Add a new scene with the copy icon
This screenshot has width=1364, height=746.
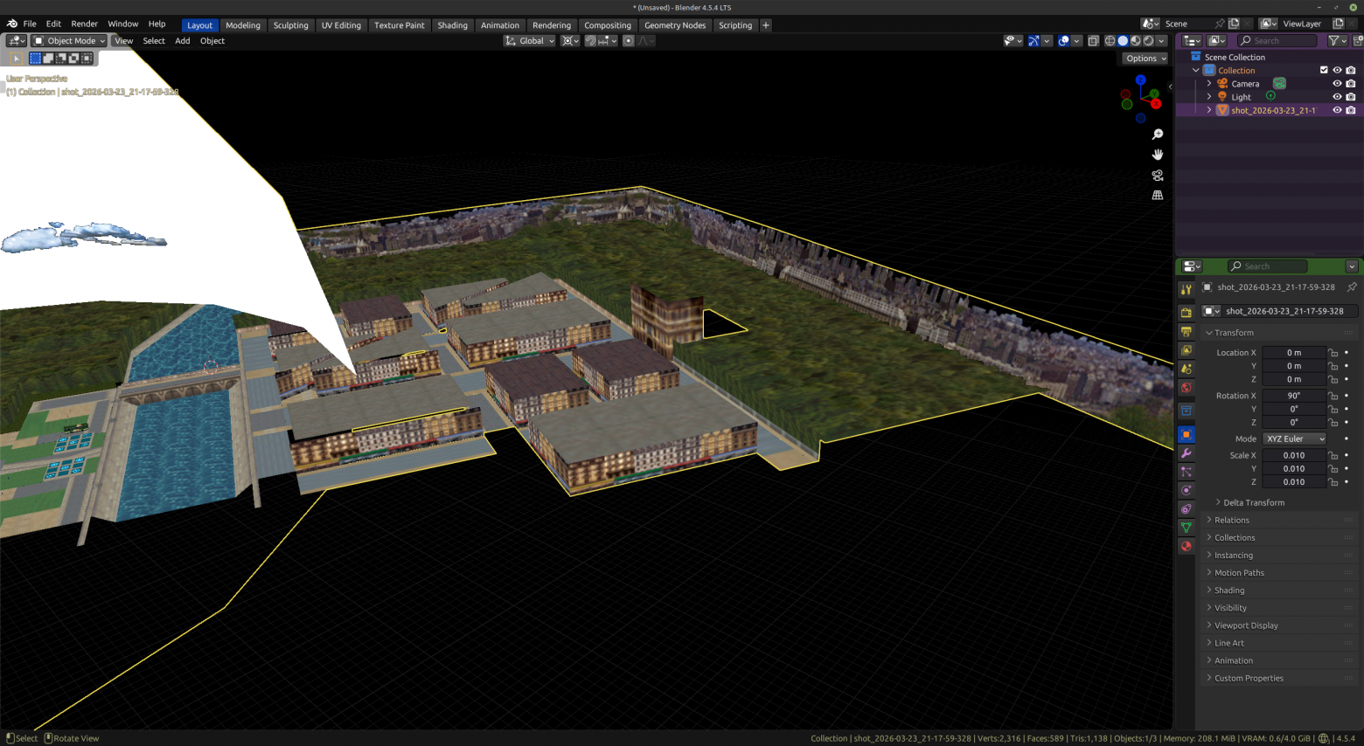(x=1235, y=24)
